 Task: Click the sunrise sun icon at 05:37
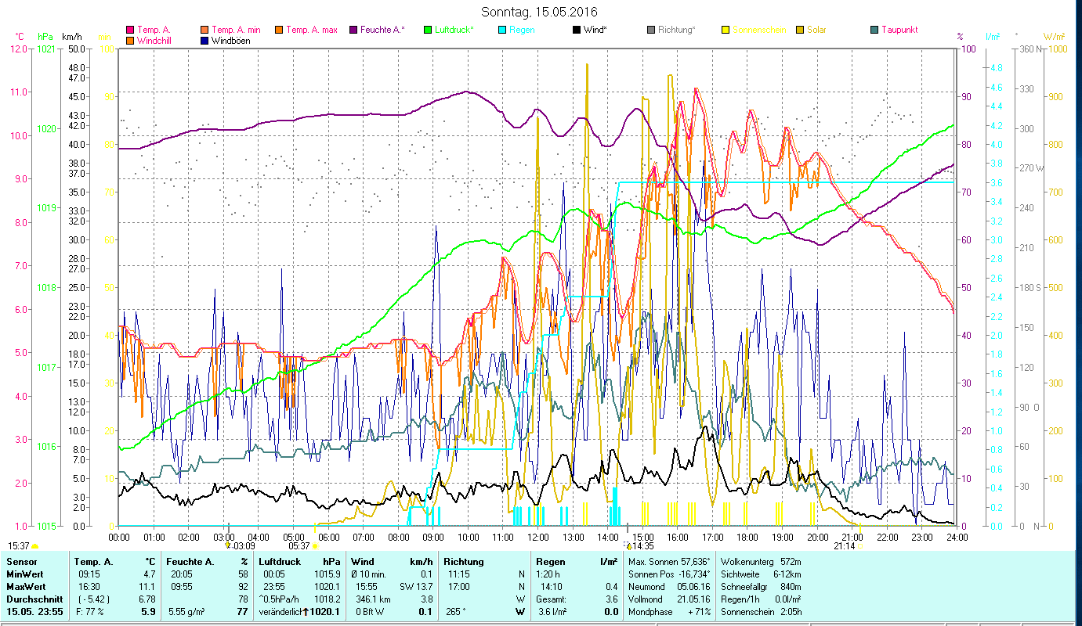[316, 546]
